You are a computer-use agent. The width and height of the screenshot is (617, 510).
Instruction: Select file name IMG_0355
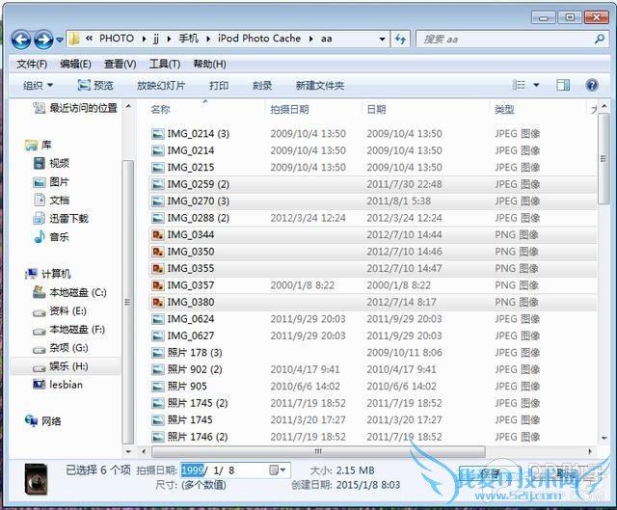click(x=191, y=268)
